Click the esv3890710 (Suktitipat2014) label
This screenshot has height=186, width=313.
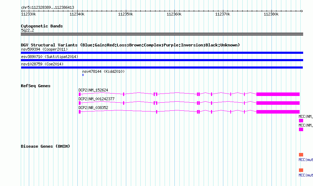[50, 57]
